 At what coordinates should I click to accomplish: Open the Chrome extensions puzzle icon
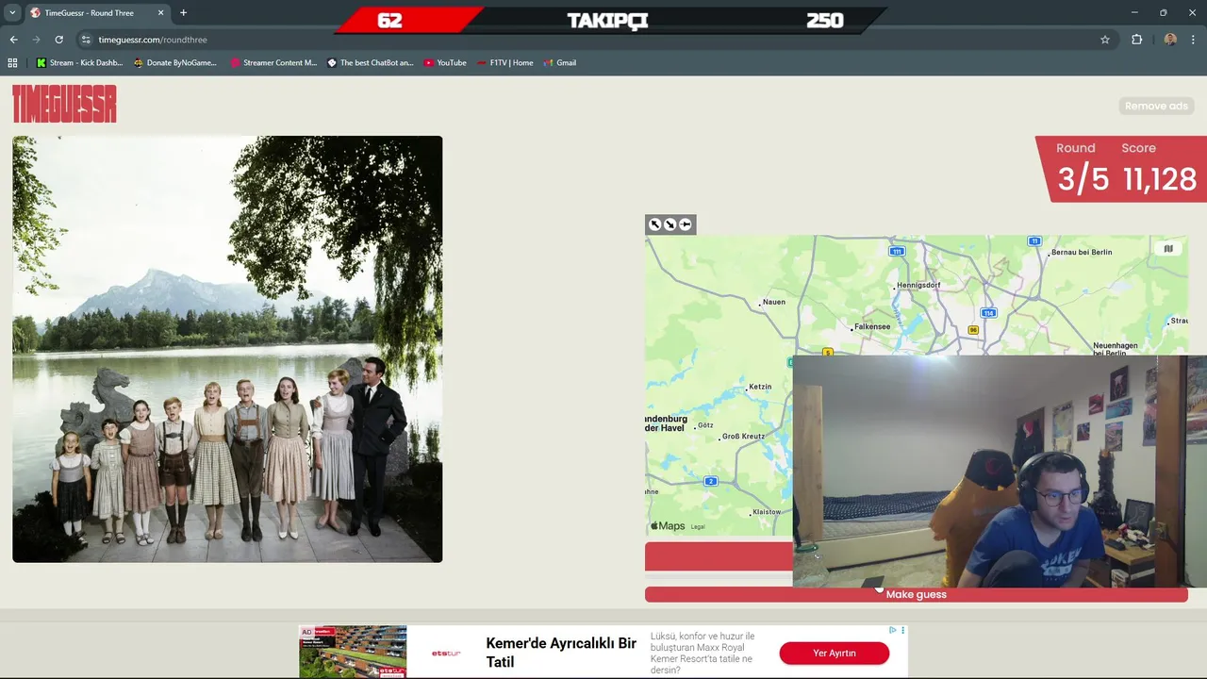[x=1136, y=40]
